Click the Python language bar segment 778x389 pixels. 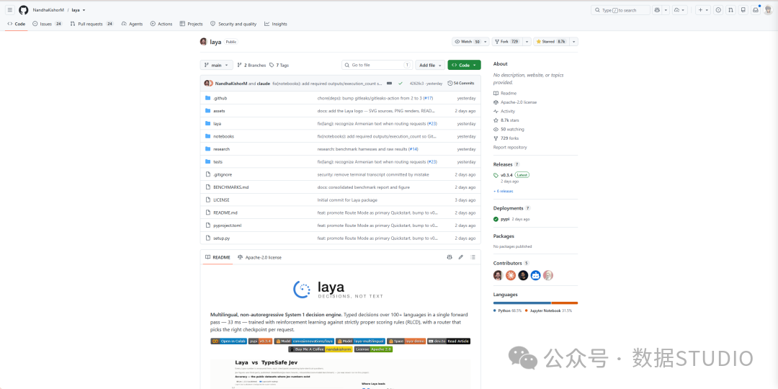(522, 303)
